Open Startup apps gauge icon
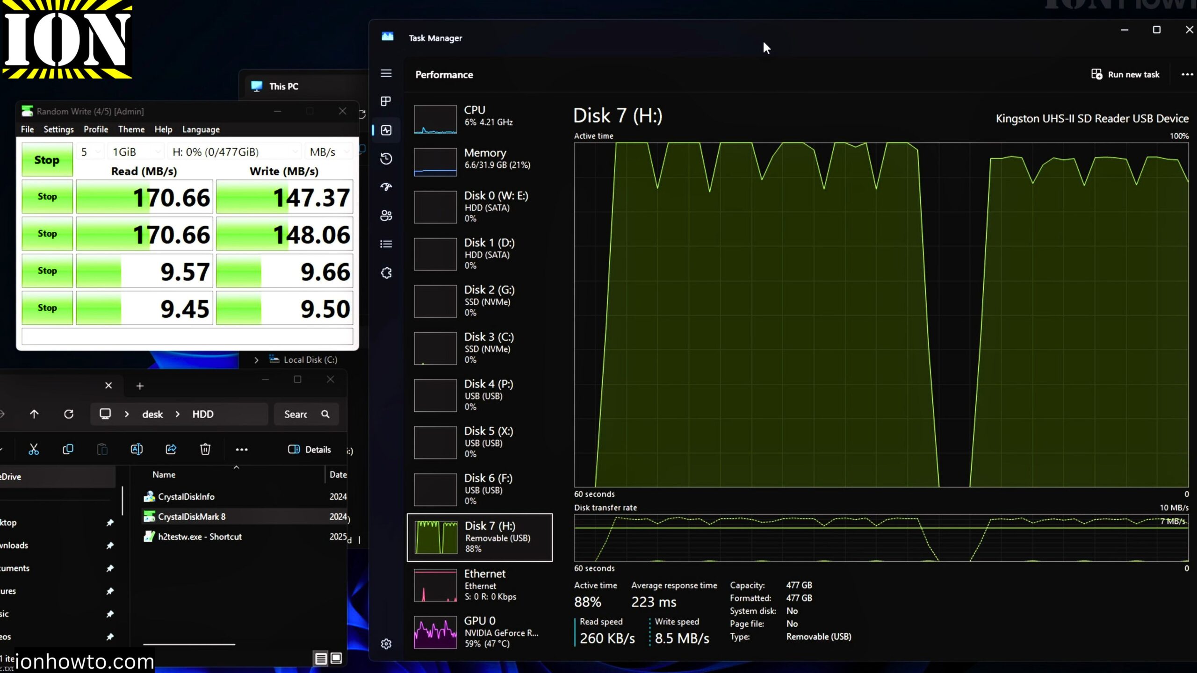 [x=386, y=187]
